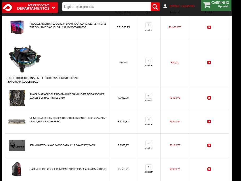Open the Carrinho cart button
Image resolution: width=241 pixels, height=181 pixels.
pyautogui.click(x=216, y=5)
